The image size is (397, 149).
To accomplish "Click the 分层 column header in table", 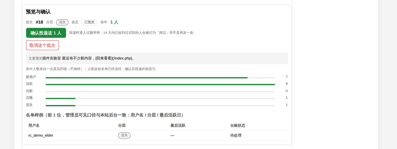I will pyautogui.click(x=122, y=125).
